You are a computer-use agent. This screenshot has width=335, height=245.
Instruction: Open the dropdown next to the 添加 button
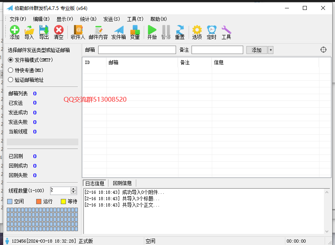click(x=270, y=50)
